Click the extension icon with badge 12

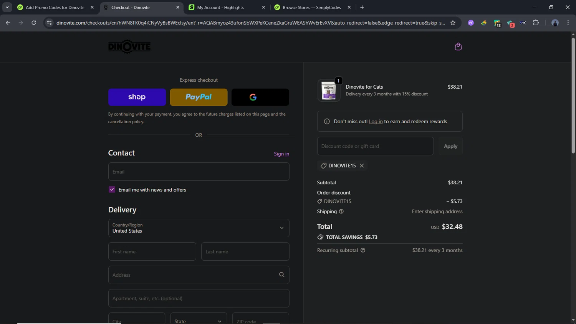click(x=497, y=23)
